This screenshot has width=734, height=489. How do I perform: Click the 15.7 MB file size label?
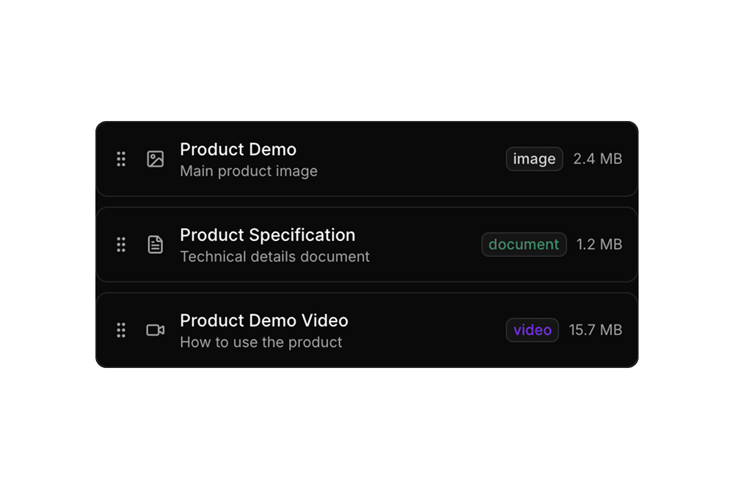[595, 330]
